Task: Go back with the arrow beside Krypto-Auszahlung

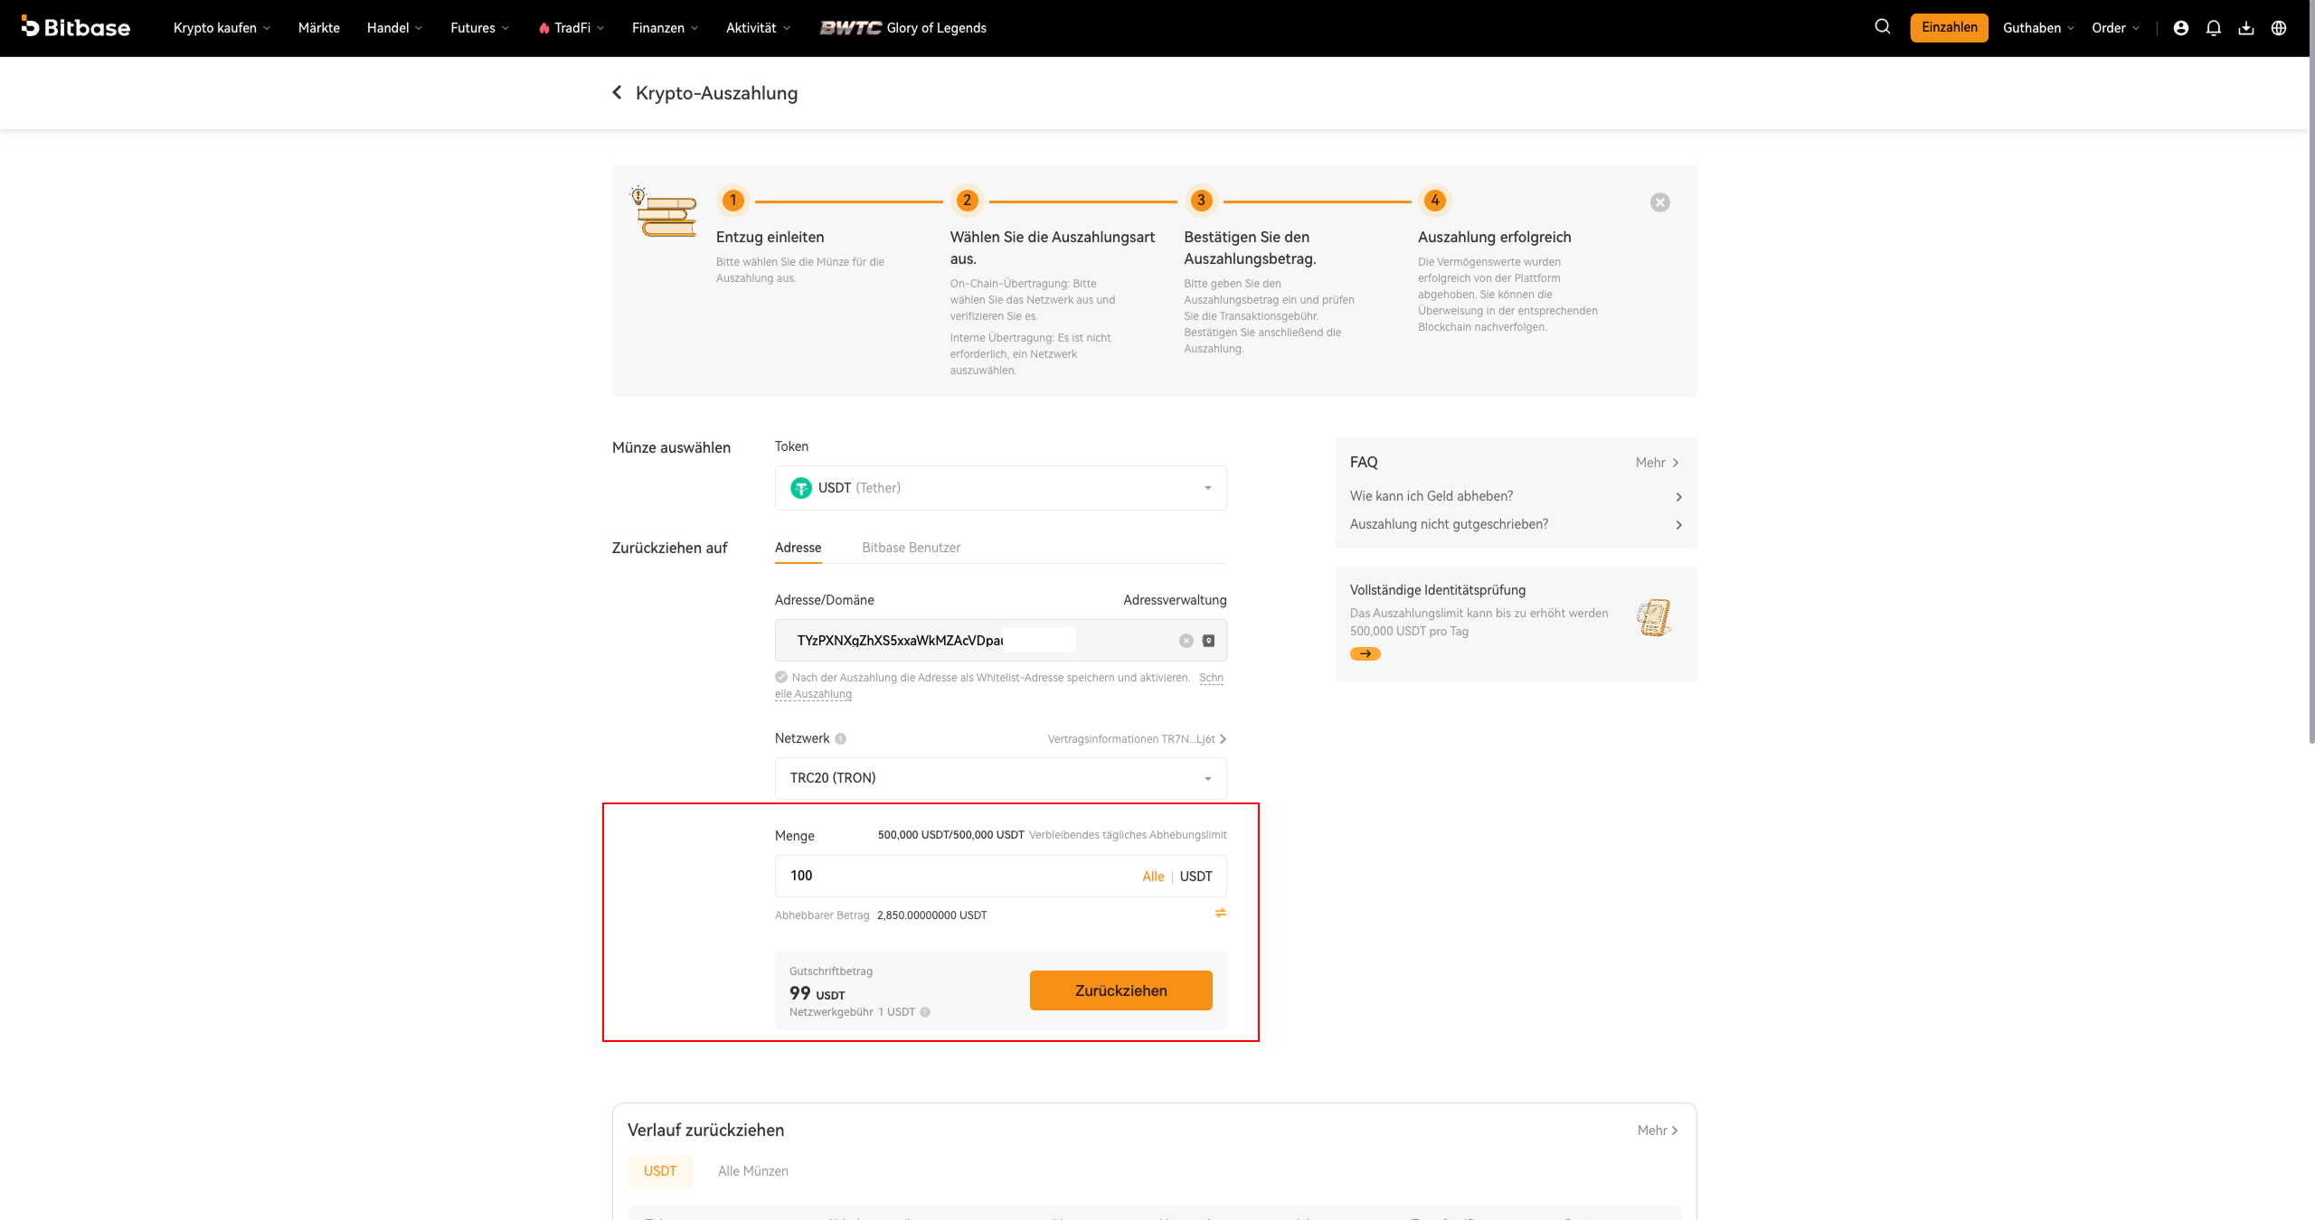Action: coord(617,92)
